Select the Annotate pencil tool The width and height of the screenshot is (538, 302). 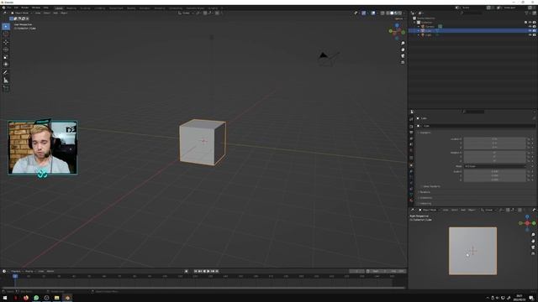[x=6, y=72]
